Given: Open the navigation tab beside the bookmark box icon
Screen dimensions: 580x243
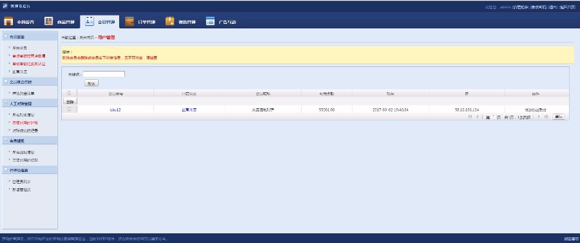Looking at the screenshot, I should tap(187, 22).
